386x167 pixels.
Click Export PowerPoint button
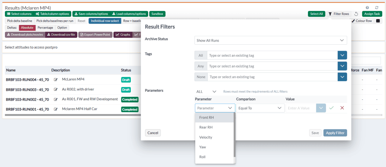click(95, 35)
